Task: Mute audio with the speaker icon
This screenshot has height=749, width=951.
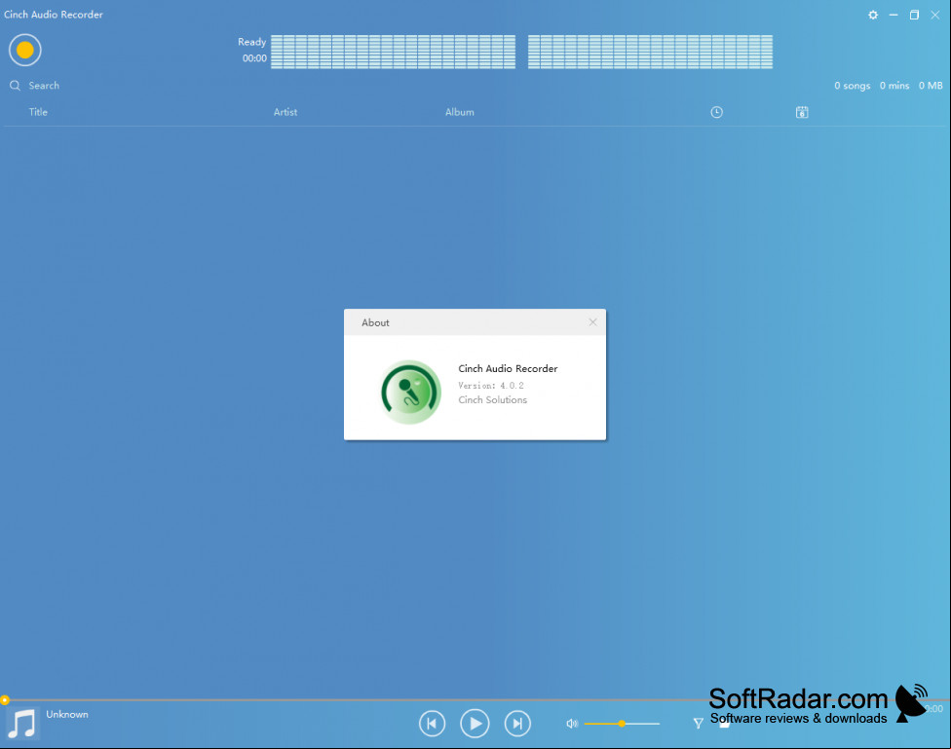Action: coord(571,724)
